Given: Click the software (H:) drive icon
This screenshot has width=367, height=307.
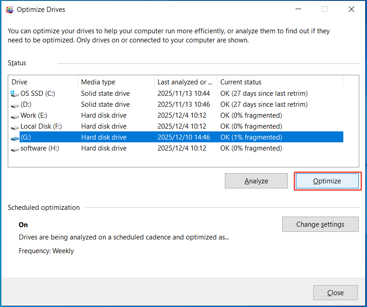Looking at the screenshot, I should tap(14, 148).
